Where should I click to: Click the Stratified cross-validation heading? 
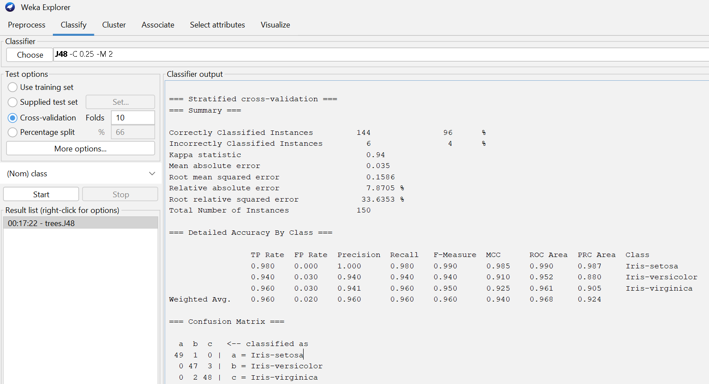[253, 99]
